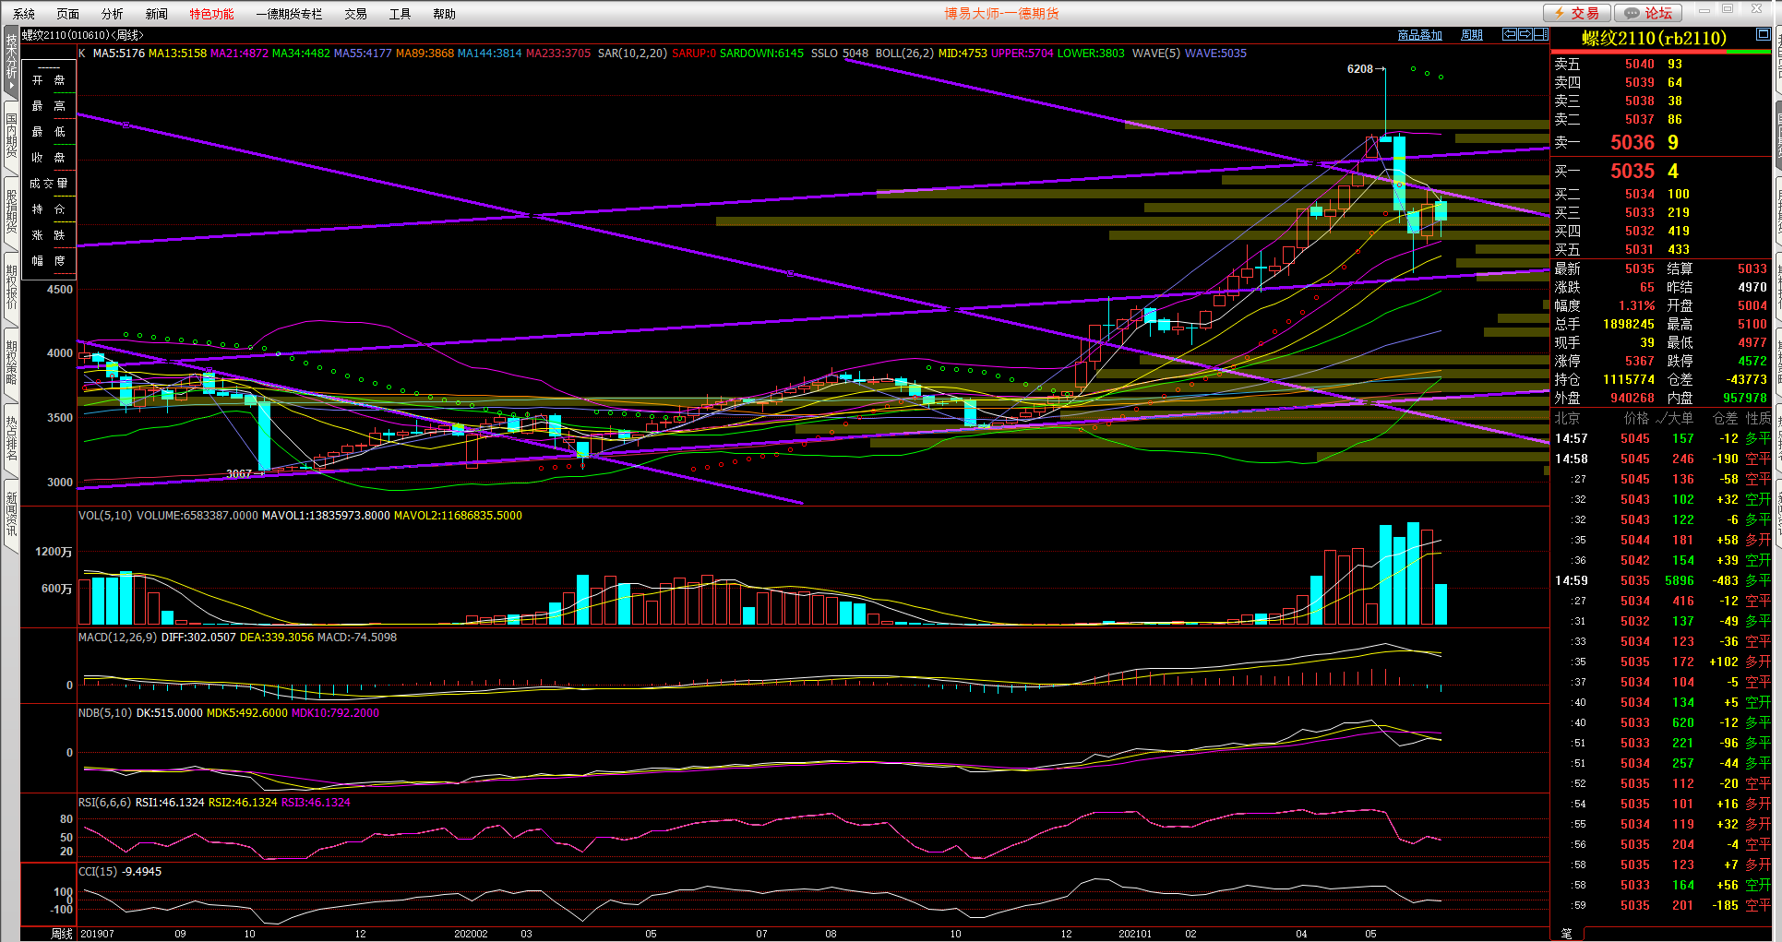Maximize the rb2110 quote panel
The height and width of the screenshot is (942, 1782).
tap(1762, 34)
